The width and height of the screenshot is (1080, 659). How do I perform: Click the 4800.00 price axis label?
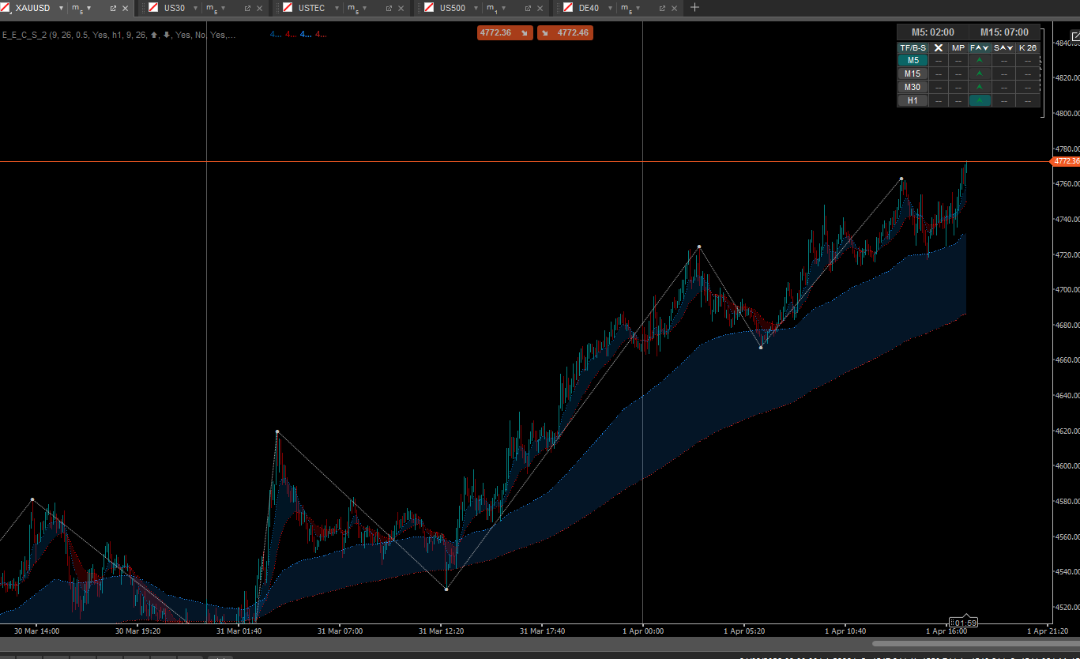coord(1068,113)
